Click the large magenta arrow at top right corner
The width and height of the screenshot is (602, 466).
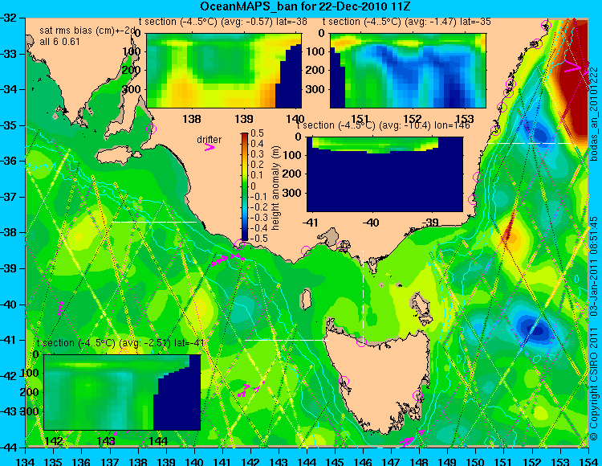click(x=572, y=67)
